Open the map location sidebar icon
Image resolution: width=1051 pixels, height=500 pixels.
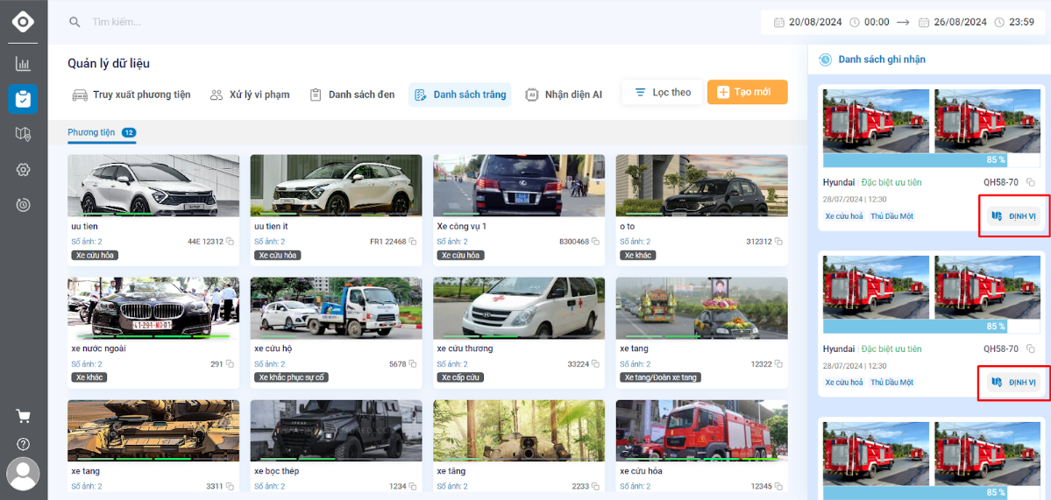coord(23,135)
